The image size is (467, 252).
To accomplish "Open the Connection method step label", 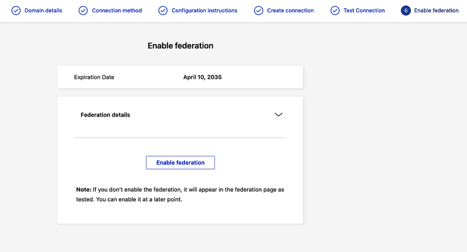I will [x=116, y=10].
